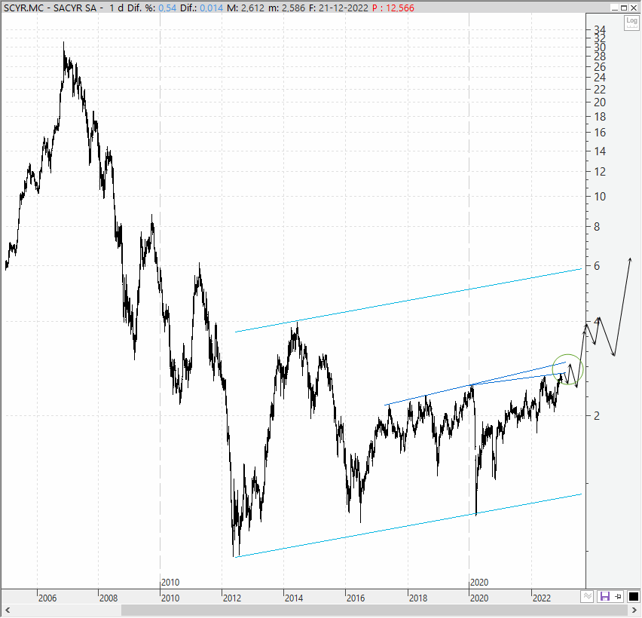This screenshot has width=642, height=618.
Task: Click the 18 price axis label
Action: [x=599, y=117]
